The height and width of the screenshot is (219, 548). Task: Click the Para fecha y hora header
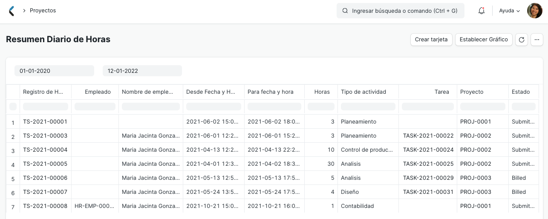click(274, 92)
